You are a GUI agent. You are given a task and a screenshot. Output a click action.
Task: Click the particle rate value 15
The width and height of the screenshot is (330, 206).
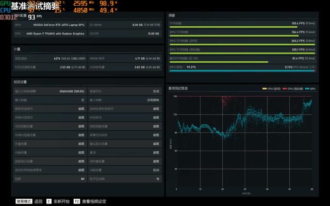(157, 179)
